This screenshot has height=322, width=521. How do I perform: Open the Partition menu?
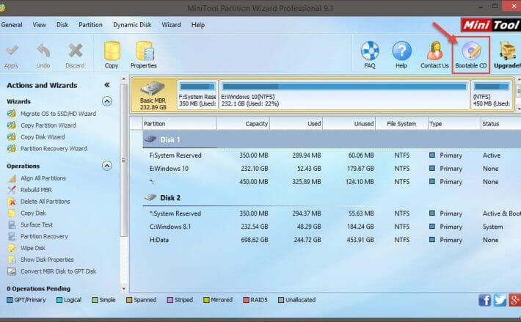point(90,25)
